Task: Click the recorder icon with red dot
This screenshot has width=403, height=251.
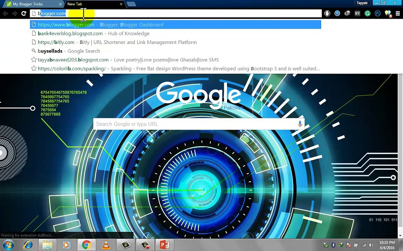Action: [145, 245]
